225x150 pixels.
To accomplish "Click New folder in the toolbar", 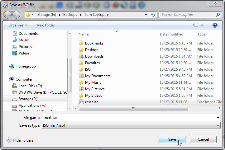I will (46, 25).
